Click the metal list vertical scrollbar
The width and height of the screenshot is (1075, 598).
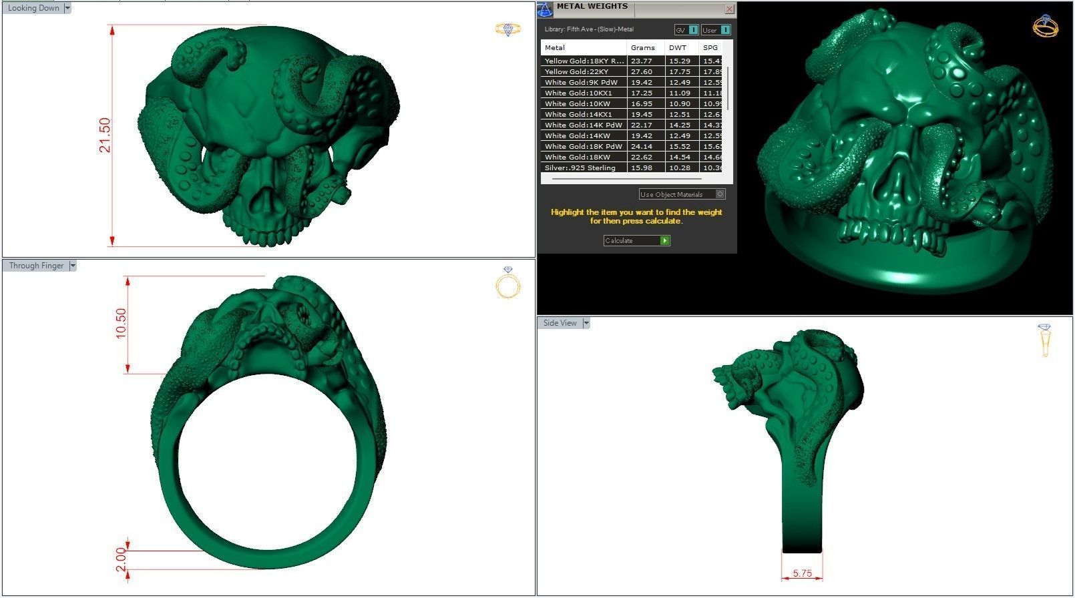[x=728, y=88]
